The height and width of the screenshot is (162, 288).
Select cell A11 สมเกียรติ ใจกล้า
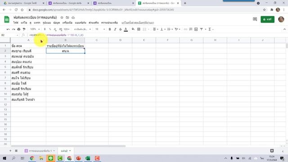pyautogui.click(x=28, y=99)
